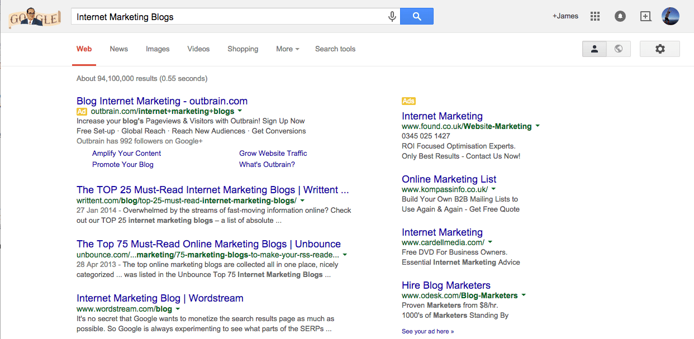Open Google notifications bell
Image resolution: width=694 pixels, height=339 pixels.
[620, 16]
